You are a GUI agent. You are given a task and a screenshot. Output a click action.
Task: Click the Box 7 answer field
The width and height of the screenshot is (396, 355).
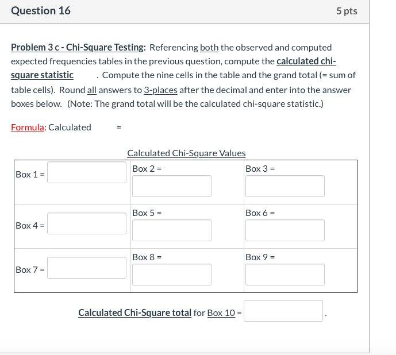[87, 267]
